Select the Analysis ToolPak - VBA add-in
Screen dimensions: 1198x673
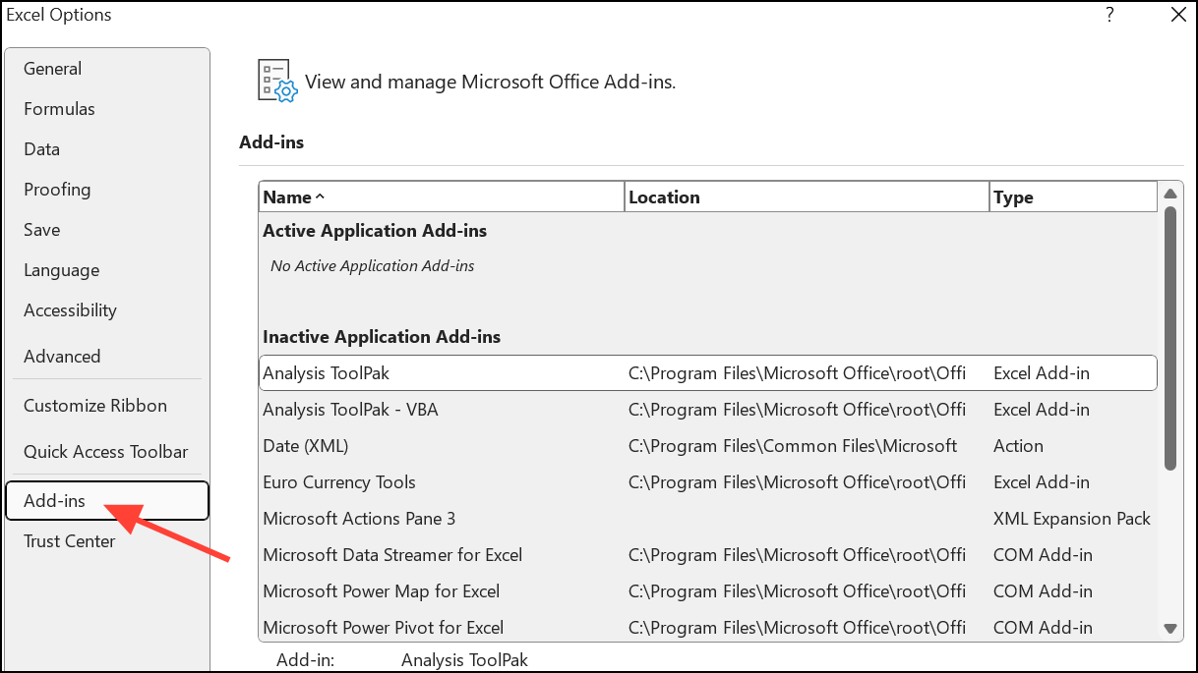[x=351, y=410]
